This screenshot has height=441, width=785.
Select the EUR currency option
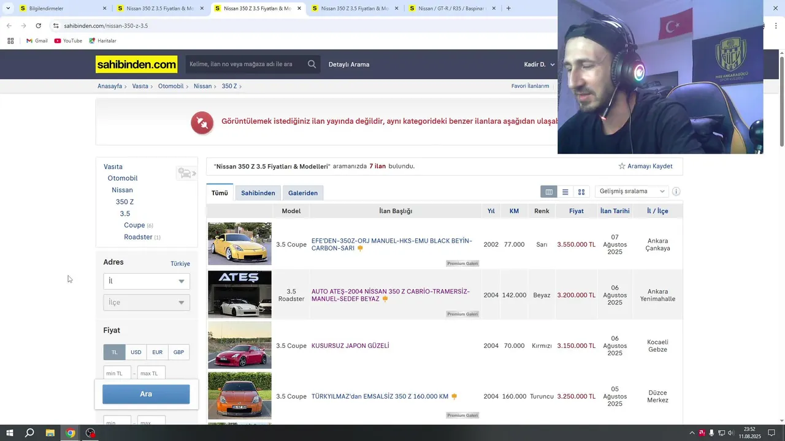(x=157, y=352)
